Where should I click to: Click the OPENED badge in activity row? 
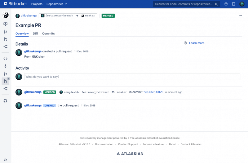(x=50, y=106)
